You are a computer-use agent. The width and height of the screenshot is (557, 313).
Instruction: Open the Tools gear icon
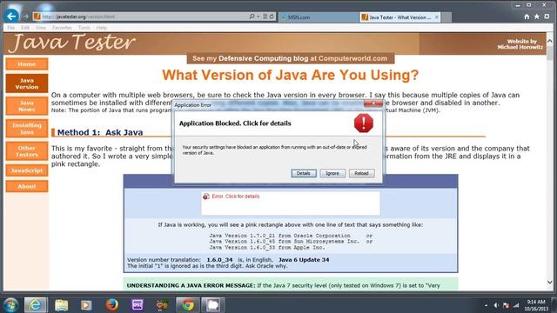[x=547, y=17]
